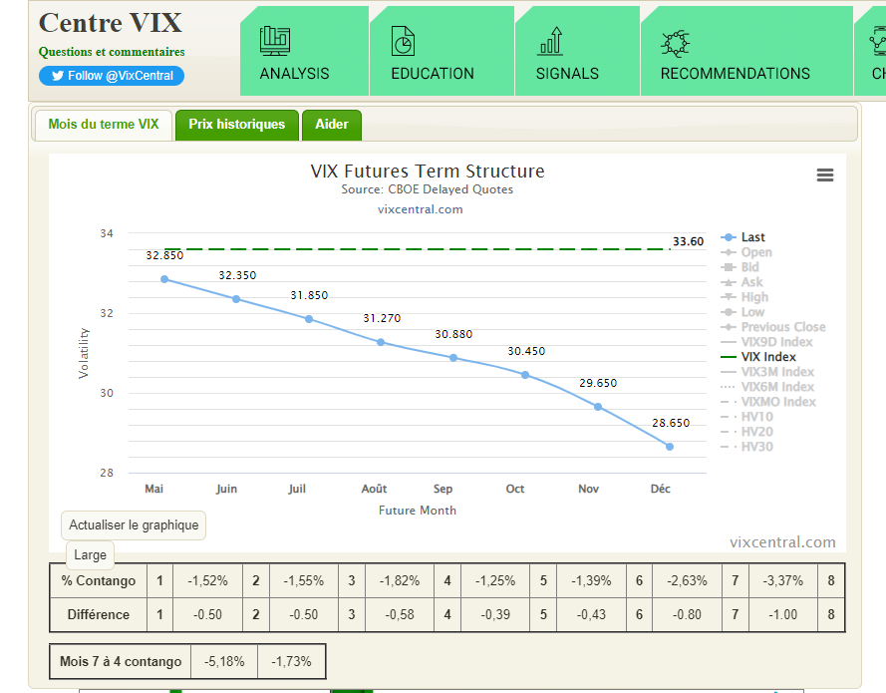The width and height of the screenshot is (886, 693).
Task: Click Mois 7 à 4 contango label
Action: click(x=121, y=661)
